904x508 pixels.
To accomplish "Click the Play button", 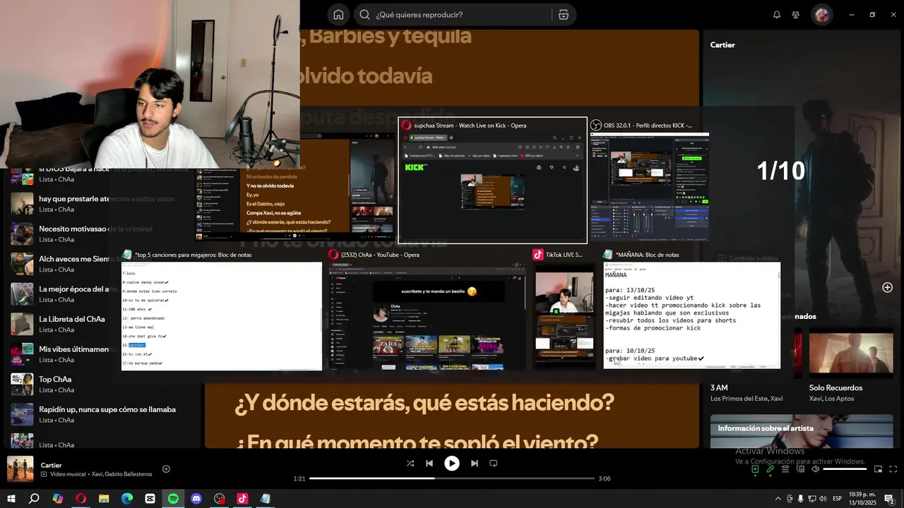I will point(452,464).
